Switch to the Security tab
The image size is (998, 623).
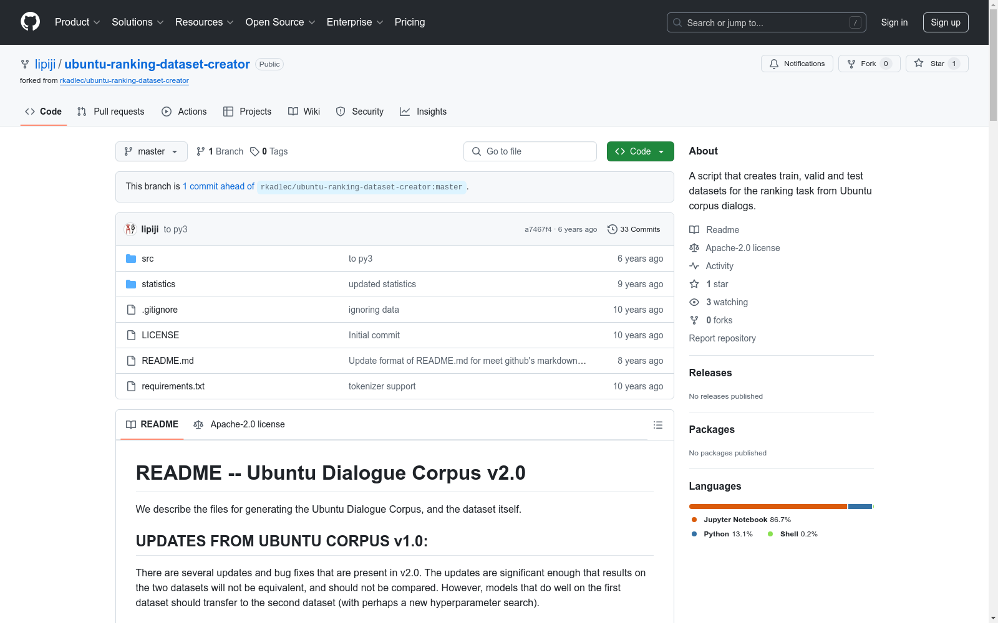point(360,112)
